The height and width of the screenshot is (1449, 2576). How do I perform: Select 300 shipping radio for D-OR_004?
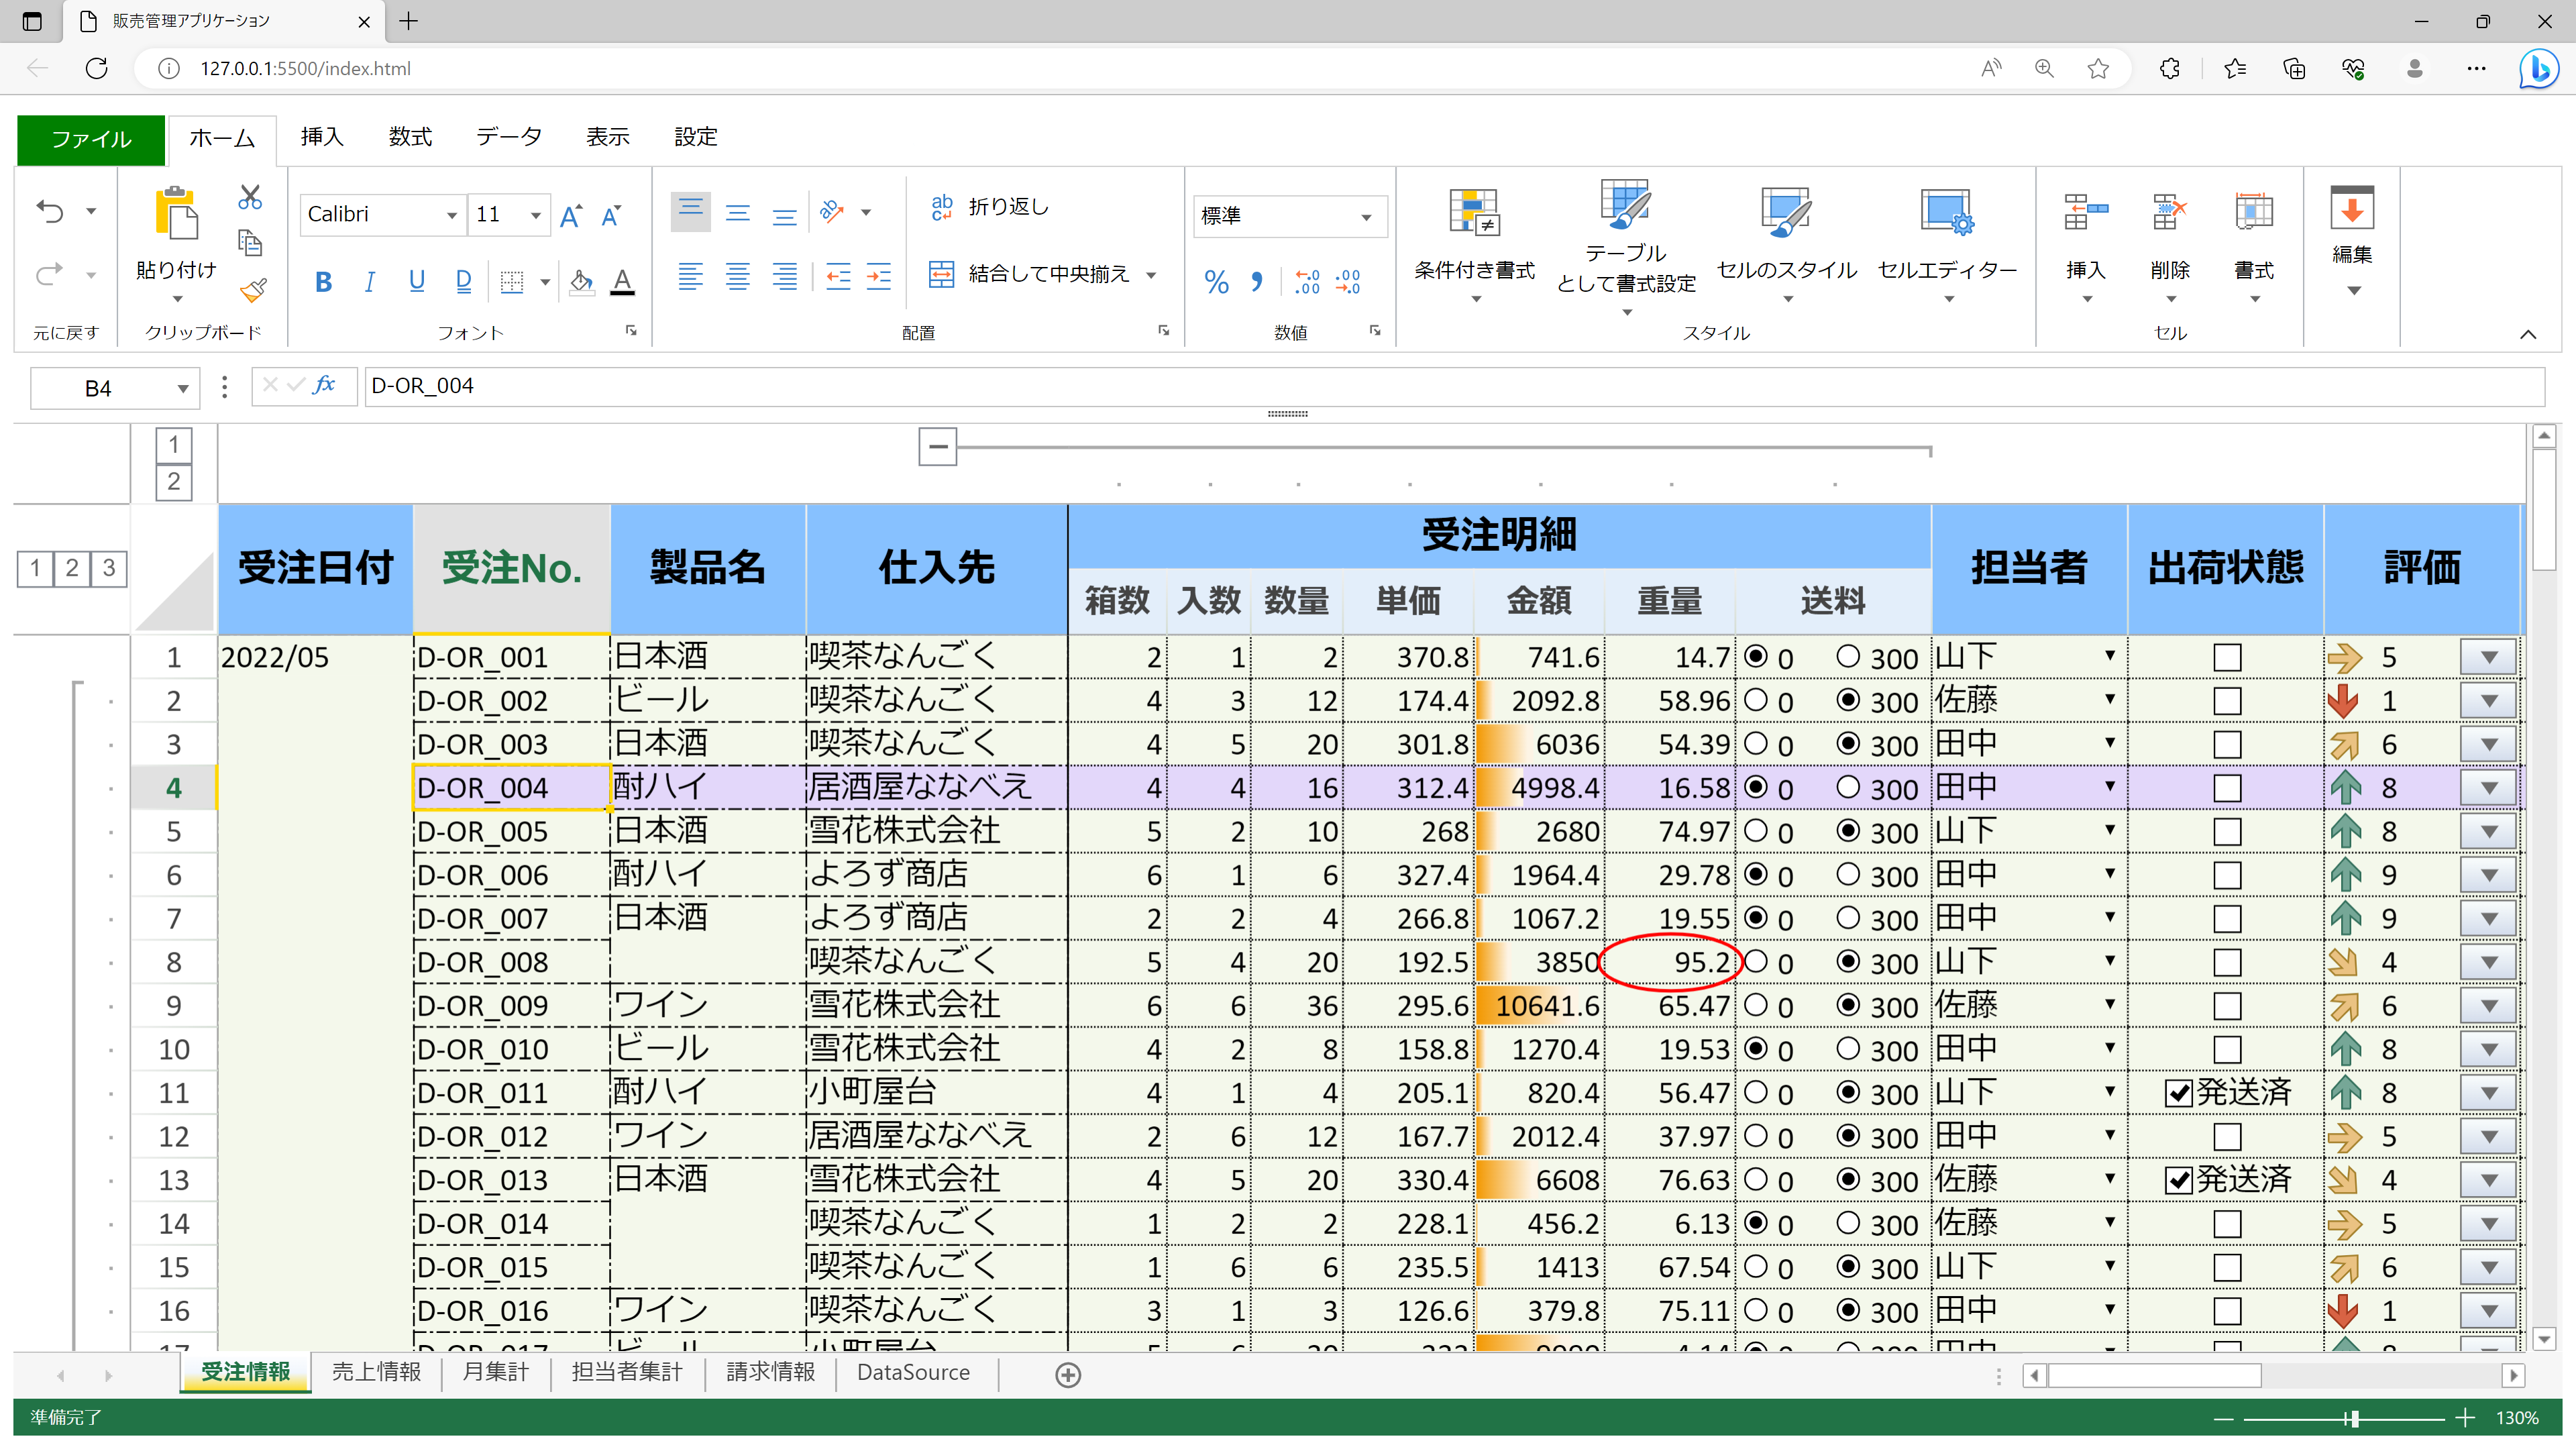click(x=1848, y=786)
